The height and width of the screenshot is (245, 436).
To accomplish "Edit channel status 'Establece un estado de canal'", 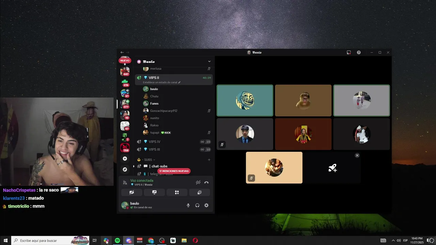I will [x=162, y=82].
